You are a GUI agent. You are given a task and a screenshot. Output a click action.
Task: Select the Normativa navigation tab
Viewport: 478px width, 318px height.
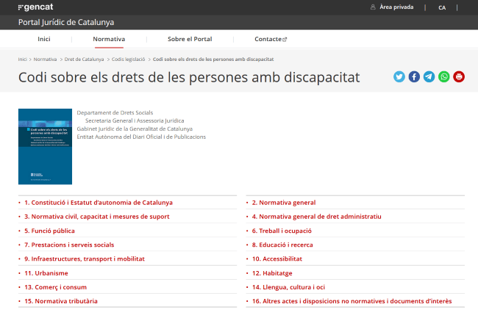(109, 39)
